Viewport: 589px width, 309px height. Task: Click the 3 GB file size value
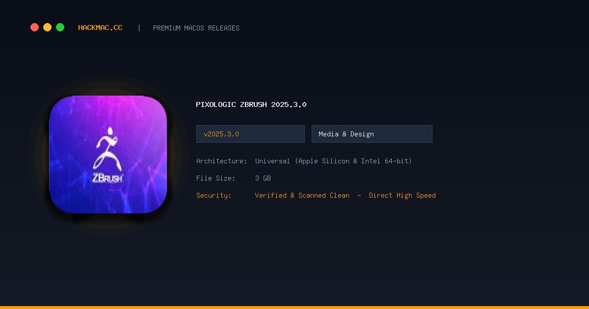pyautogui.click(x=263, y=178)
